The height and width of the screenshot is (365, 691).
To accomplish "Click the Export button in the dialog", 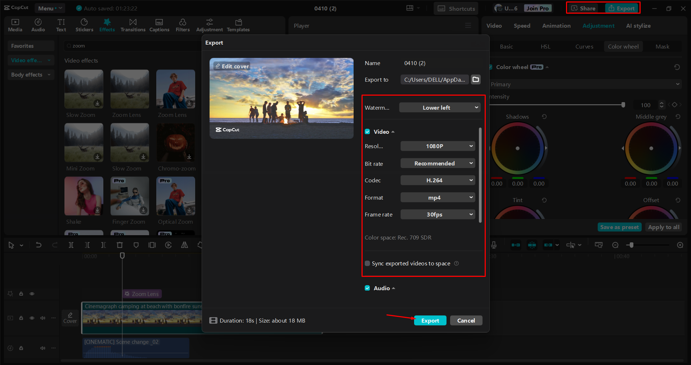I will pos(430,320).
